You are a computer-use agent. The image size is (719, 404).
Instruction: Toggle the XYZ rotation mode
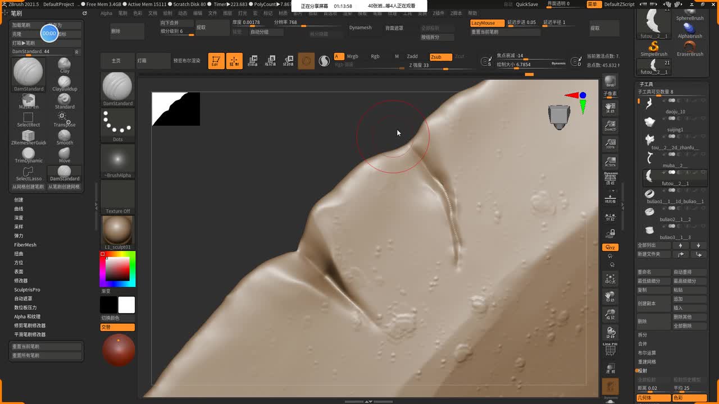pyautogui.click(x=610, y=247)
